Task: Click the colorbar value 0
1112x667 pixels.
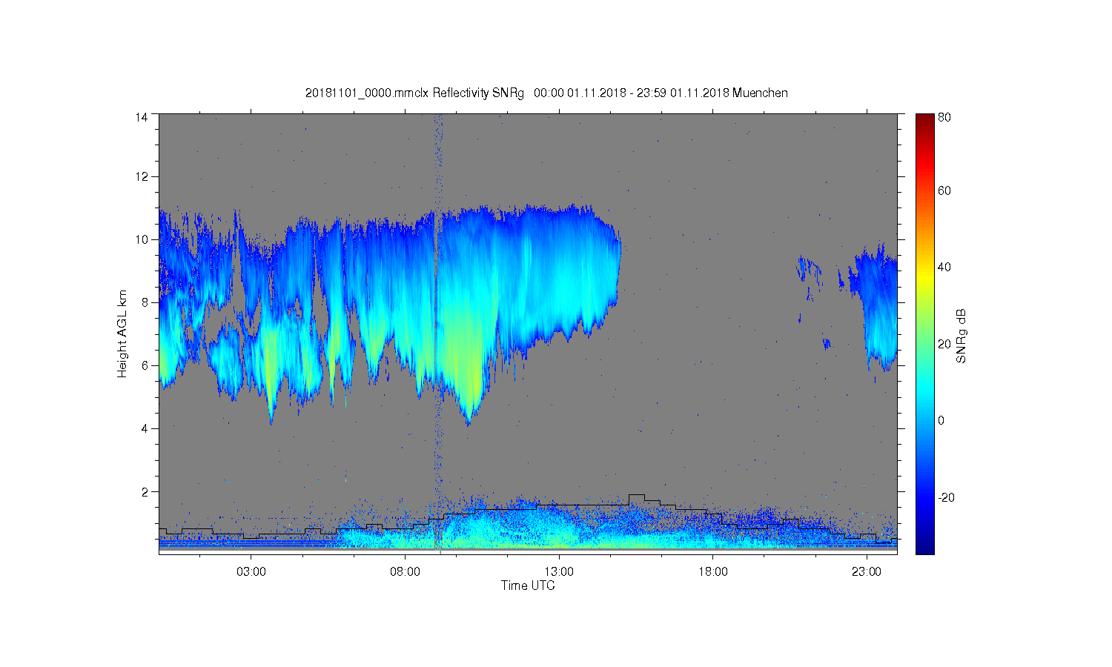Action: (941, 420)
